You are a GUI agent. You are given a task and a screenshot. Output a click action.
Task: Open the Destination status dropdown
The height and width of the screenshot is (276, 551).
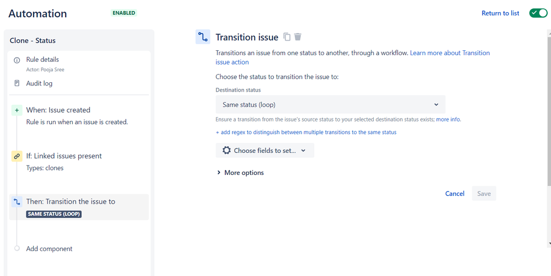tap(330, 105)
